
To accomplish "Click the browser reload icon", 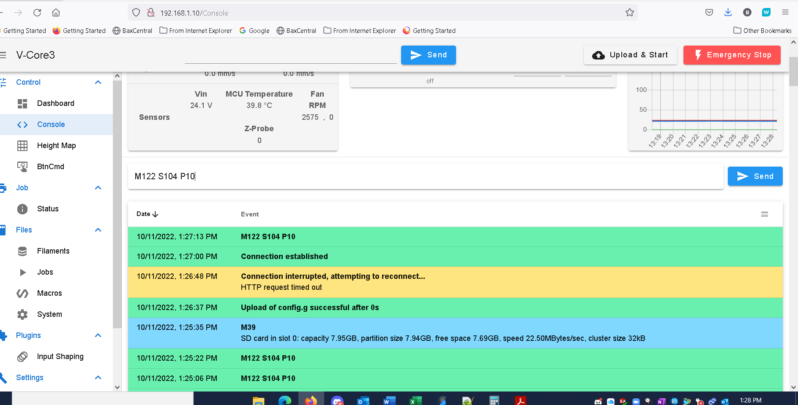I will click(x=37, y=13).
